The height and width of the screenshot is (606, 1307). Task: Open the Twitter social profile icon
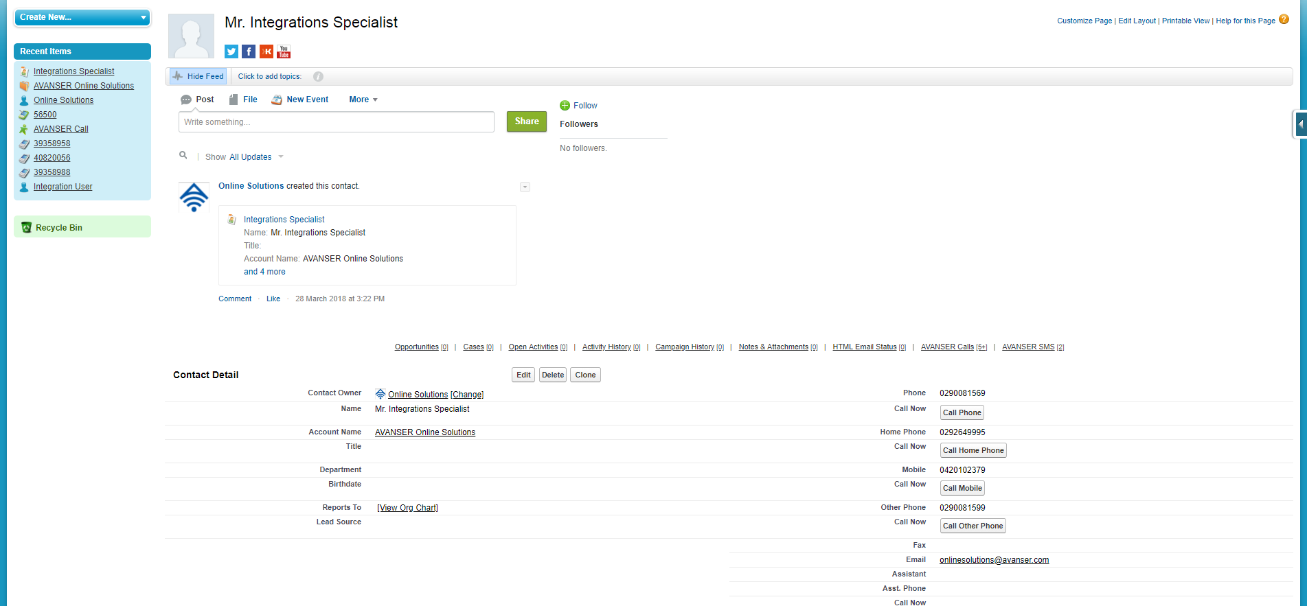(x=231, y=51)
